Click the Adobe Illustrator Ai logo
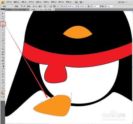This screenshot has width=133, height=124. click(x=3, y=2)
